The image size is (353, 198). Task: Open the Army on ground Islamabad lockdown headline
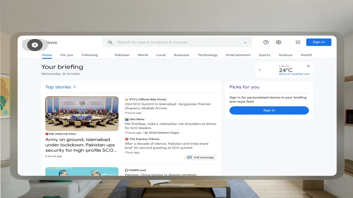pos(81,145)
